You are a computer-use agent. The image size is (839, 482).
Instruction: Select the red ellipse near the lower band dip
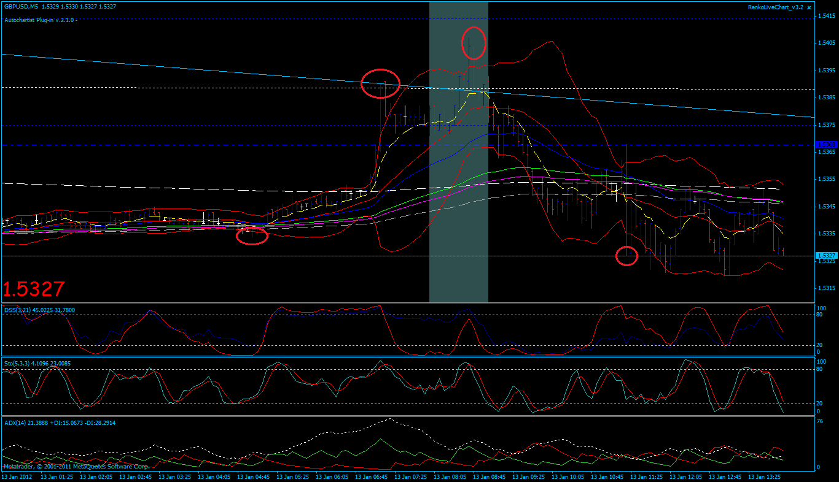click(627, 256)
